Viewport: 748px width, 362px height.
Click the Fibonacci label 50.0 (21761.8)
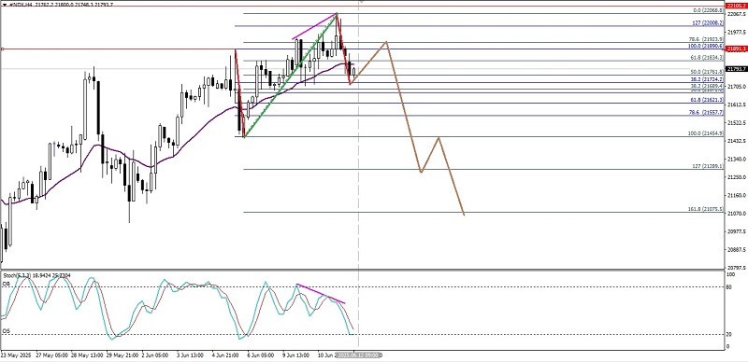(707, 72)
